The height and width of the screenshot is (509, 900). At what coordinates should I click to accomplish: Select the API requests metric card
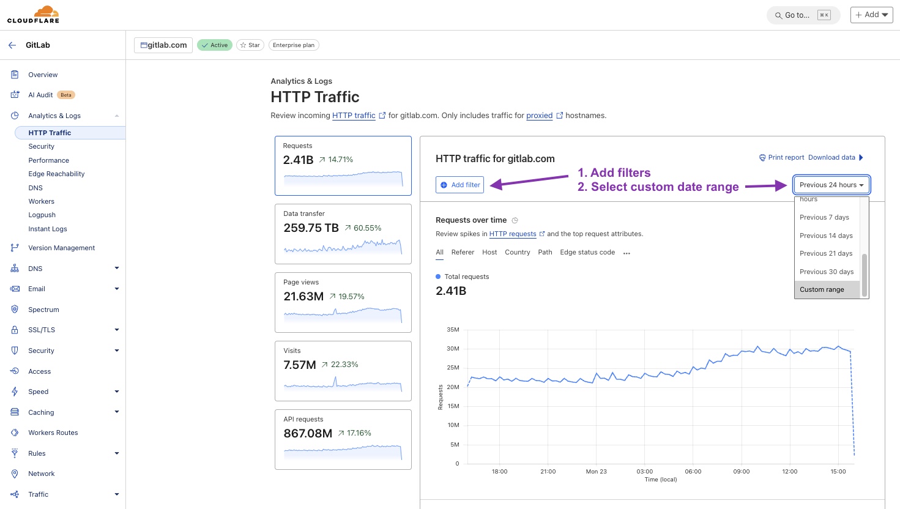[343, 440]
